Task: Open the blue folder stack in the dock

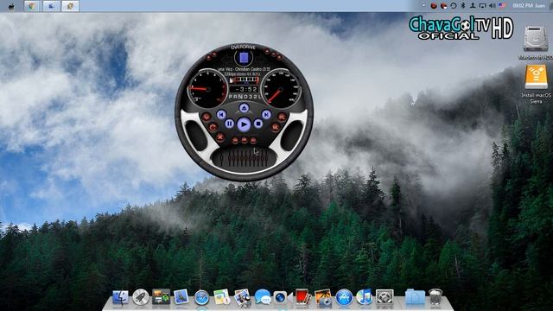Action: pyautogui.click(x=415, y=297)
